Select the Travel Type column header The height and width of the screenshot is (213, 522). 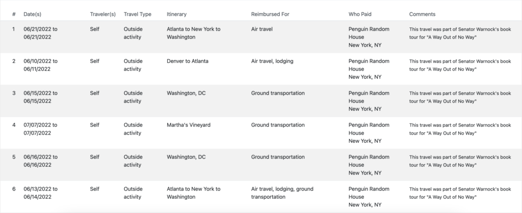click(x=138, y=14)
